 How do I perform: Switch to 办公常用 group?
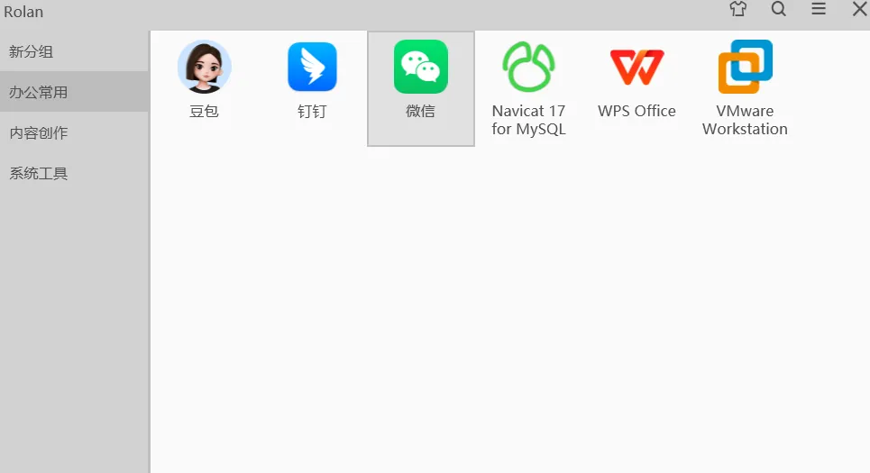(x=74, y=92)
